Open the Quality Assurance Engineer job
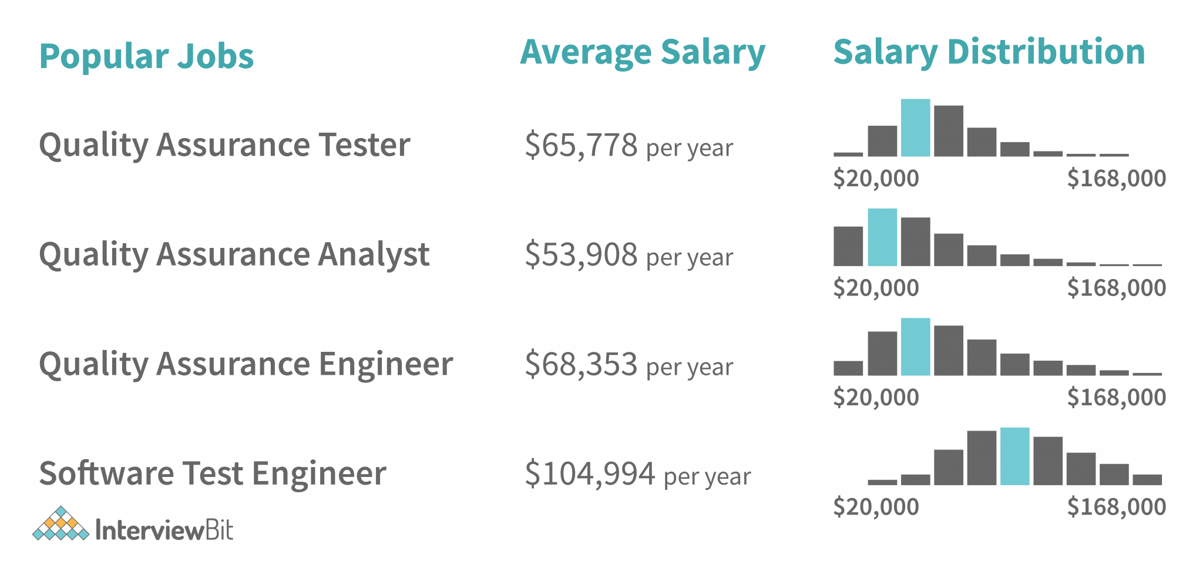The width and height of the screenshot is (1203, 571). click(246, 364)
